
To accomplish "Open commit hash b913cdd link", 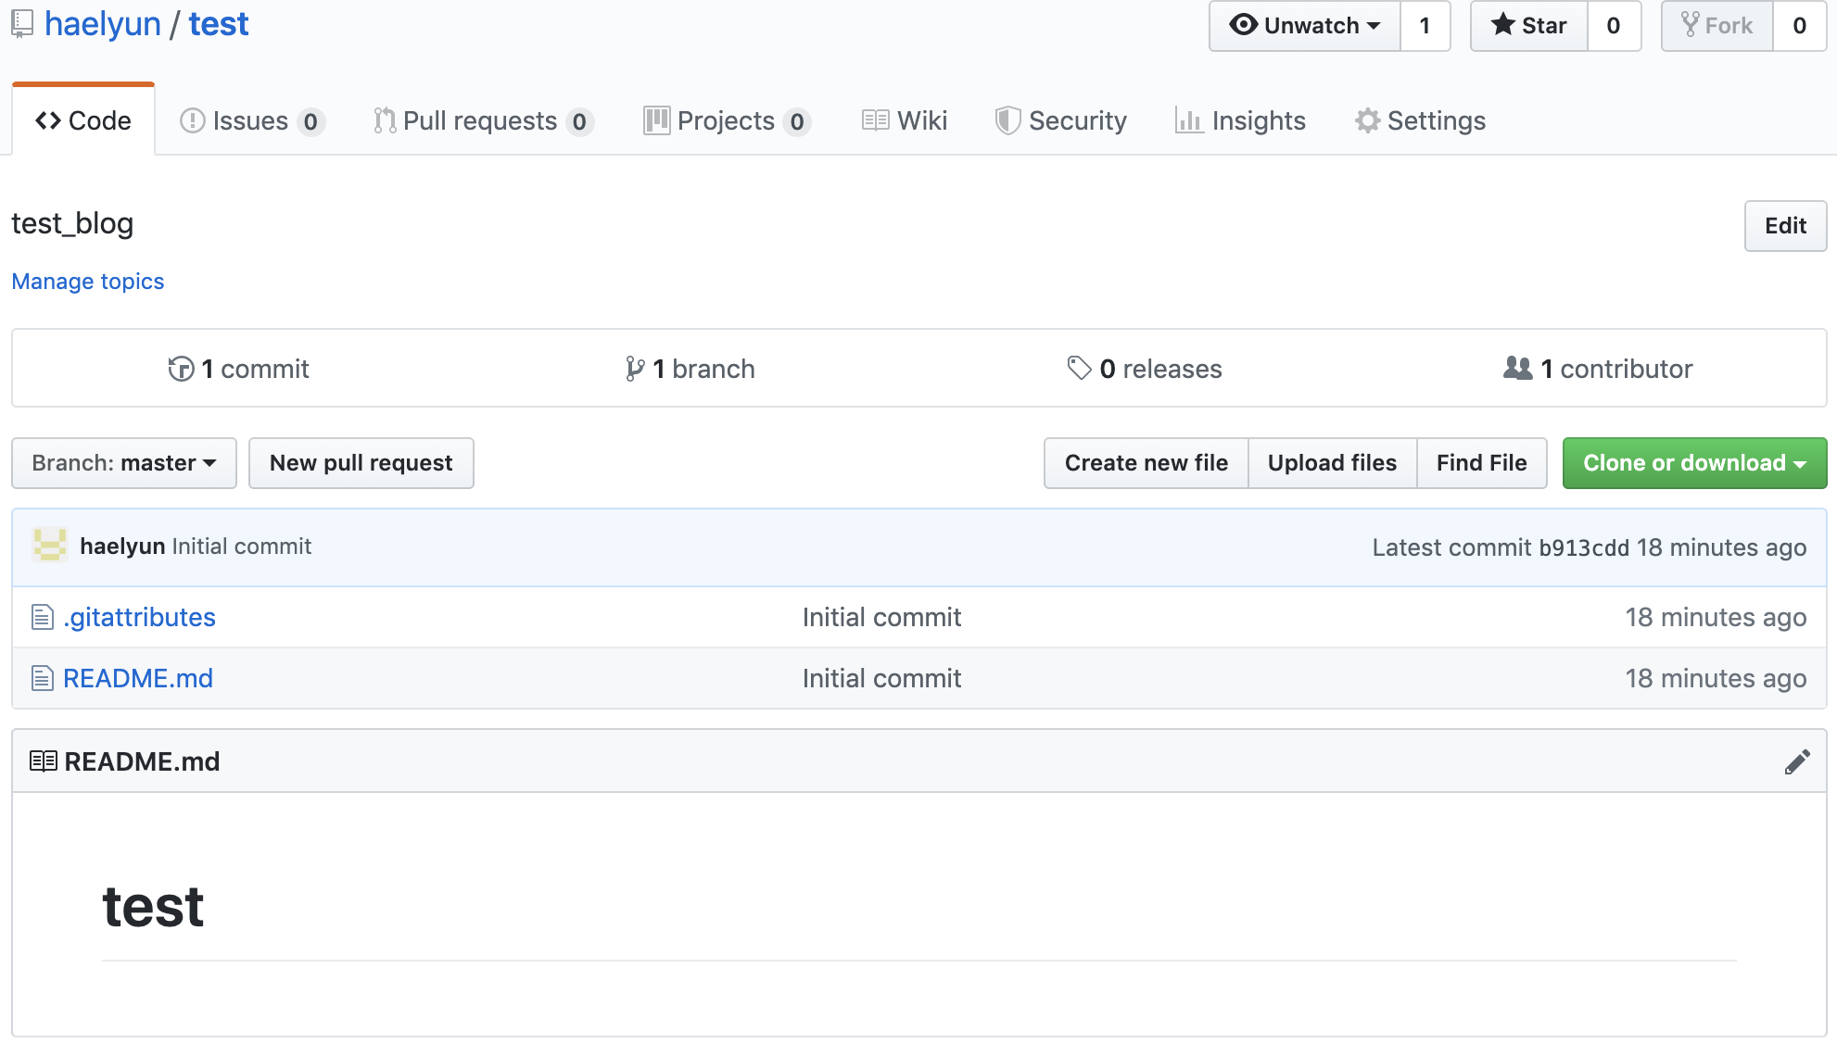I will click(x=1583, y=548).
